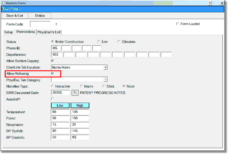Open the ChartLink Tab Location dropdown
Image resolution: width=228 pixels, height=154 pixels.
click(106, 67)
